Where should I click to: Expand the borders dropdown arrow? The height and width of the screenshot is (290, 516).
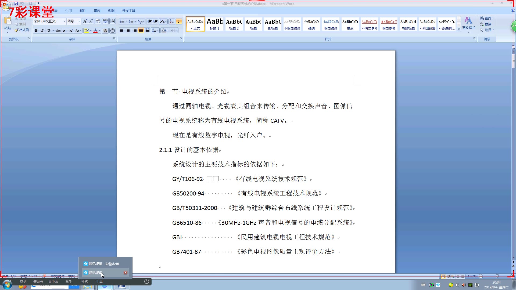177,30
